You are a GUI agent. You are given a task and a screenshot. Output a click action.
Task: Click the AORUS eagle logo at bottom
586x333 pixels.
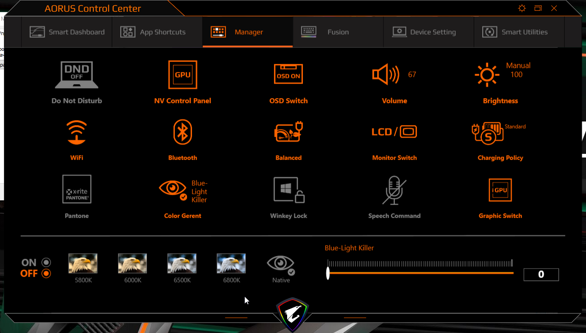(x=293, y=314)
